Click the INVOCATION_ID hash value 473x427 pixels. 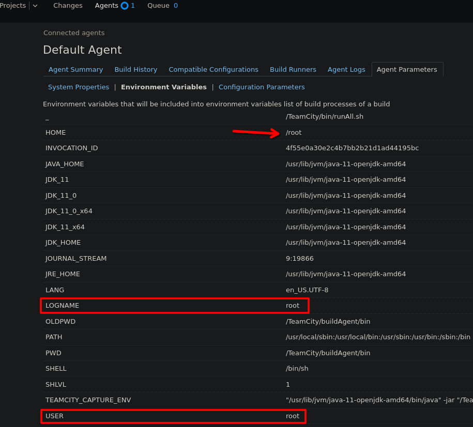pos(352,148)
